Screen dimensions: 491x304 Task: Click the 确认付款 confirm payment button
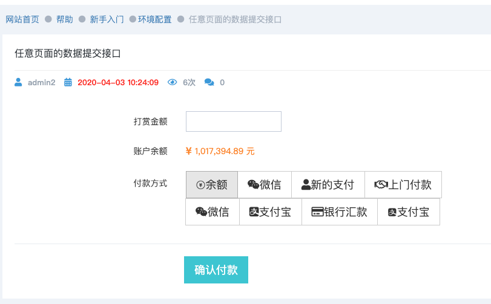[x=216, y=270]
